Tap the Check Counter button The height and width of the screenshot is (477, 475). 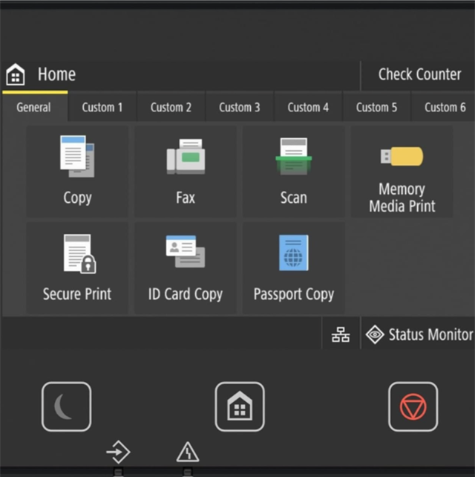[x=419, y=74]
